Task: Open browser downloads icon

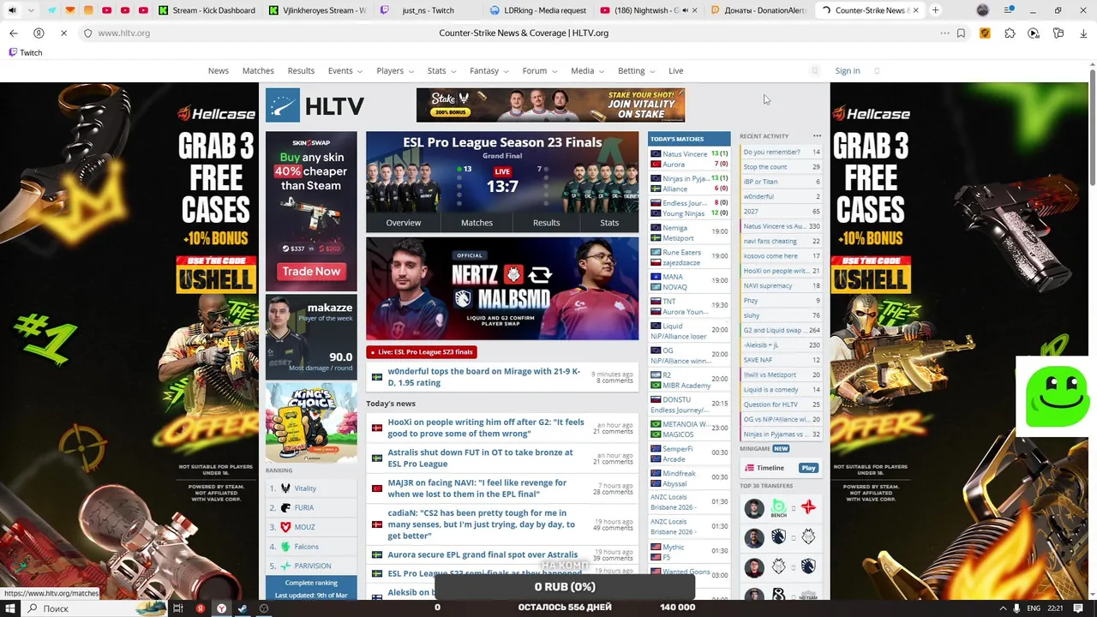Action: point(1083,33)
